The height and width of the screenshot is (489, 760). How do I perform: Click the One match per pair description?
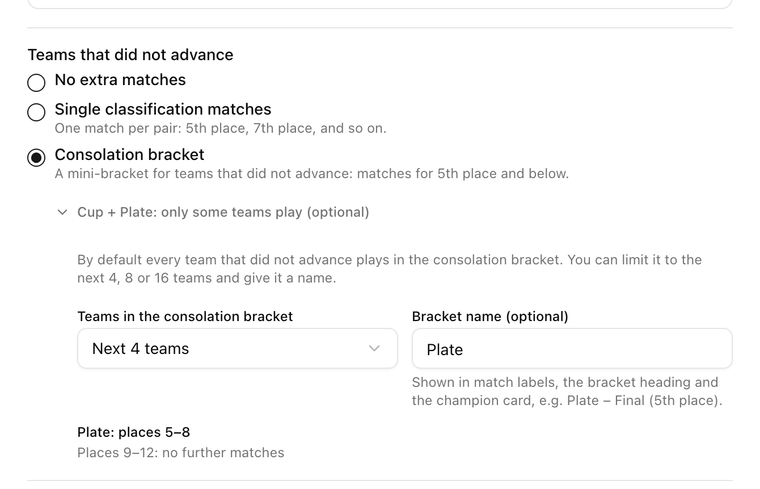[221, 128]
